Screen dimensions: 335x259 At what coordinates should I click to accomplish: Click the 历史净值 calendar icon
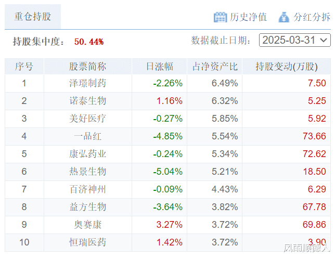coord(220,17)
